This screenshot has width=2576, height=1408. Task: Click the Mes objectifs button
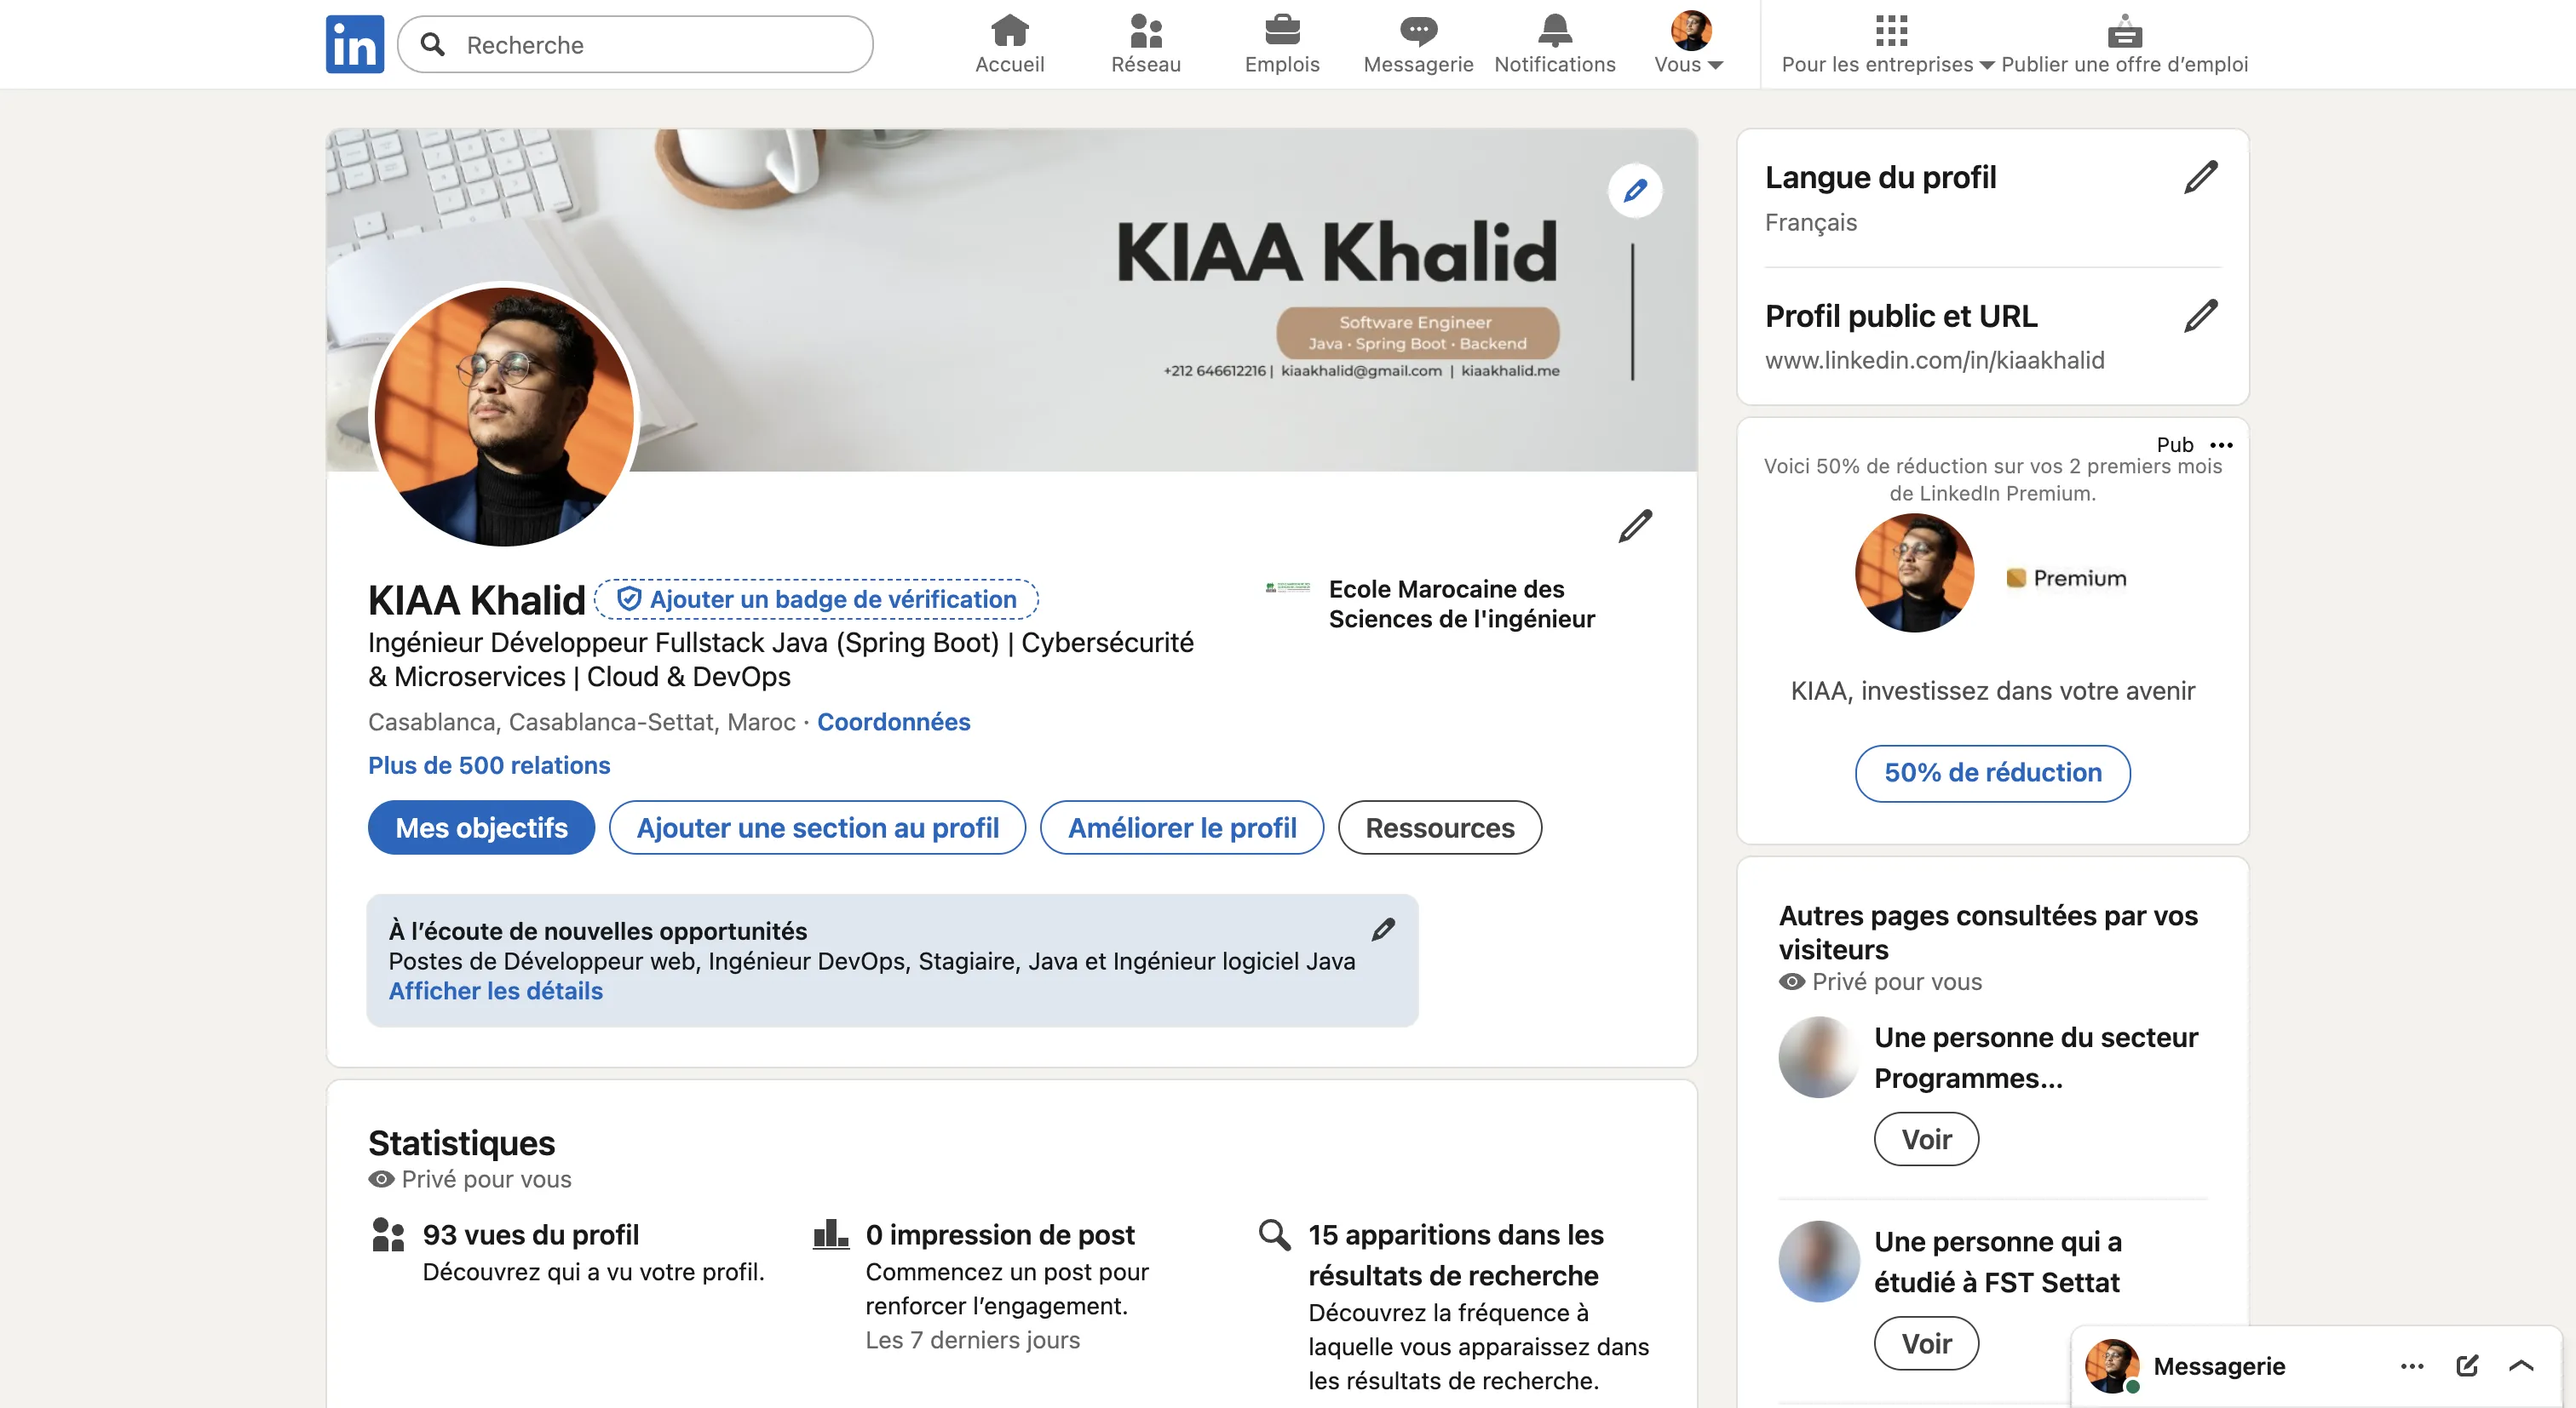481,827
